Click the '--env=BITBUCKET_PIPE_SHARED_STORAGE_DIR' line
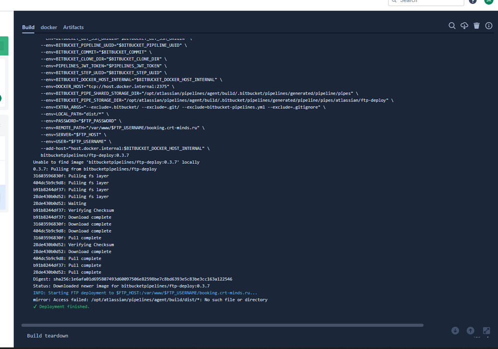This screenshot has height=349, width=498. tap(200, 93)
